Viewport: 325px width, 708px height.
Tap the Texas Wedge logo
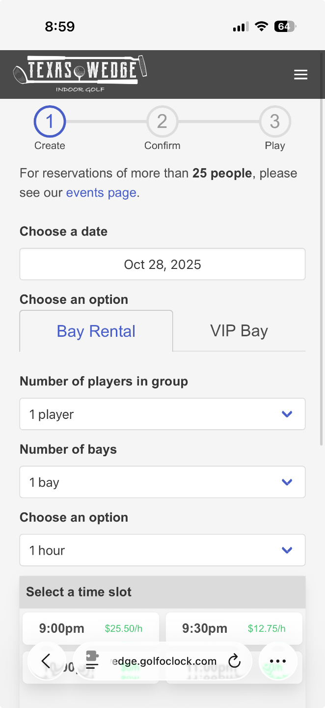[x=80, y=74]
